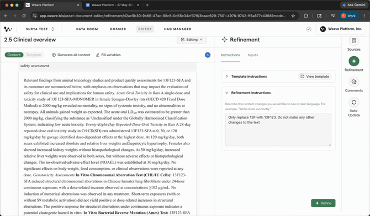Click 'Genotoxicity Assessments' italic text
The width and height of the screenshot is (370, 216).
54,175
